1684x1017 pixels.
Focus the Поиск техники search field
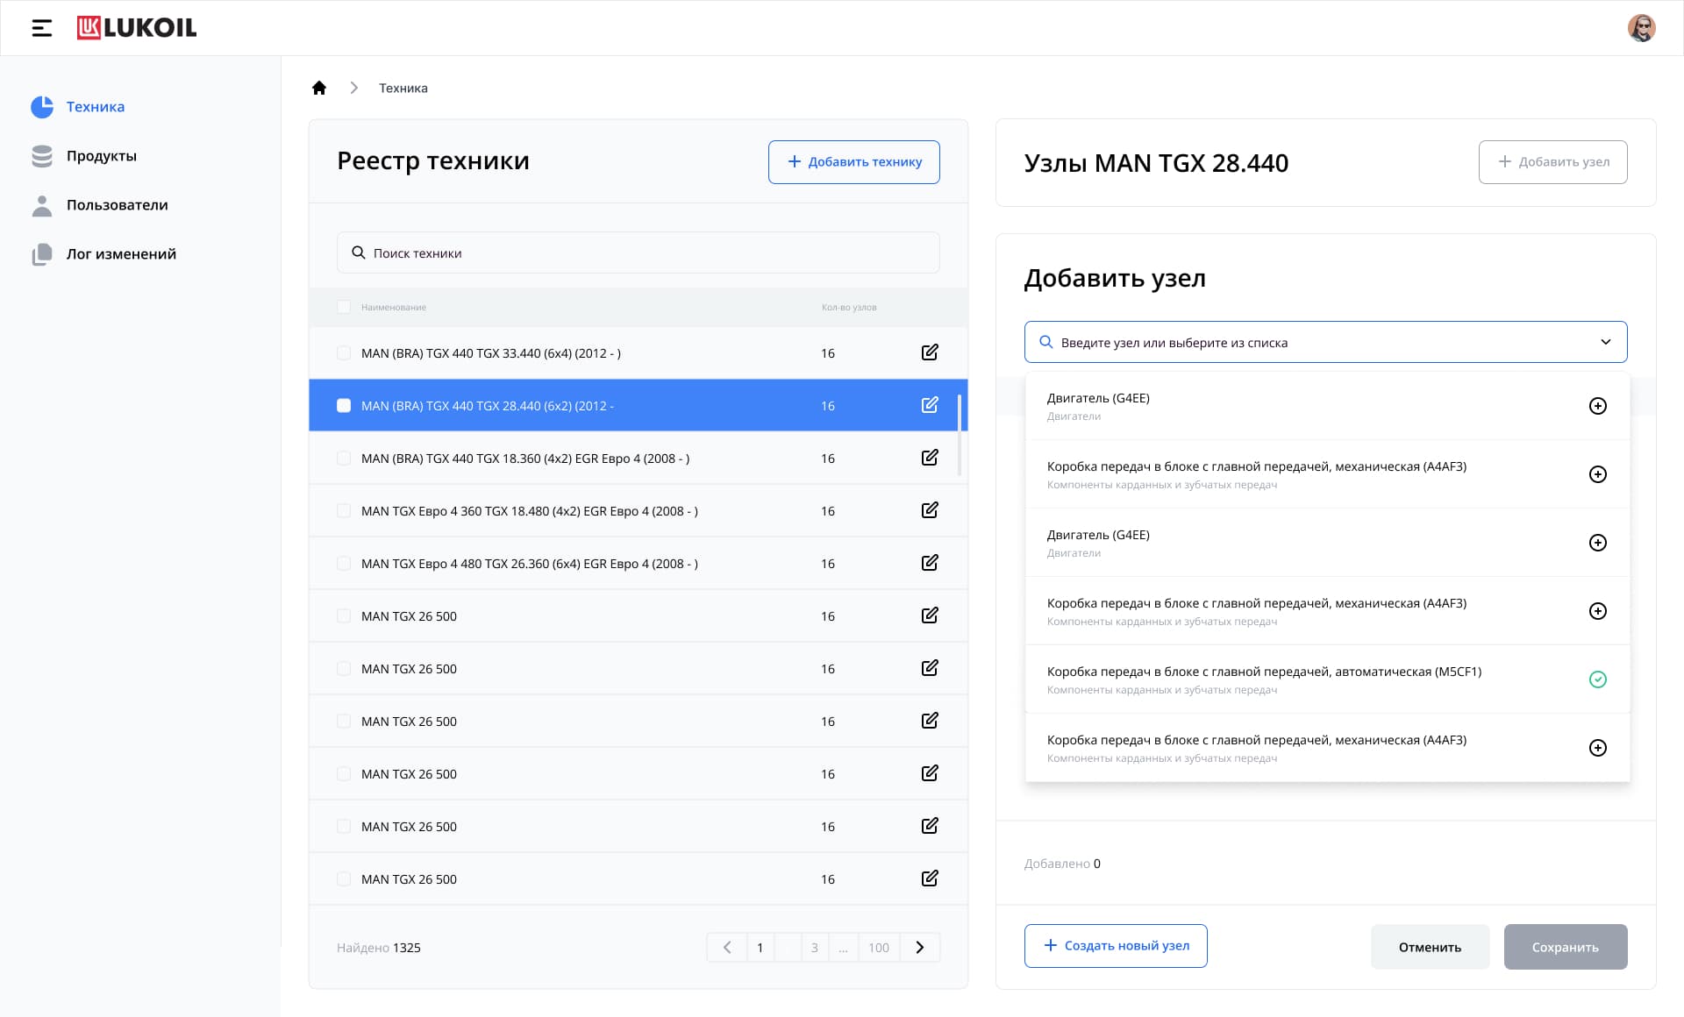[x=639, y=252]
